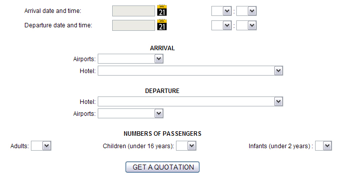This screenshot has width=350, height=179.
Task: Expand the Hotel dropdown under ARRIVAL
Action: pos(190,71)
